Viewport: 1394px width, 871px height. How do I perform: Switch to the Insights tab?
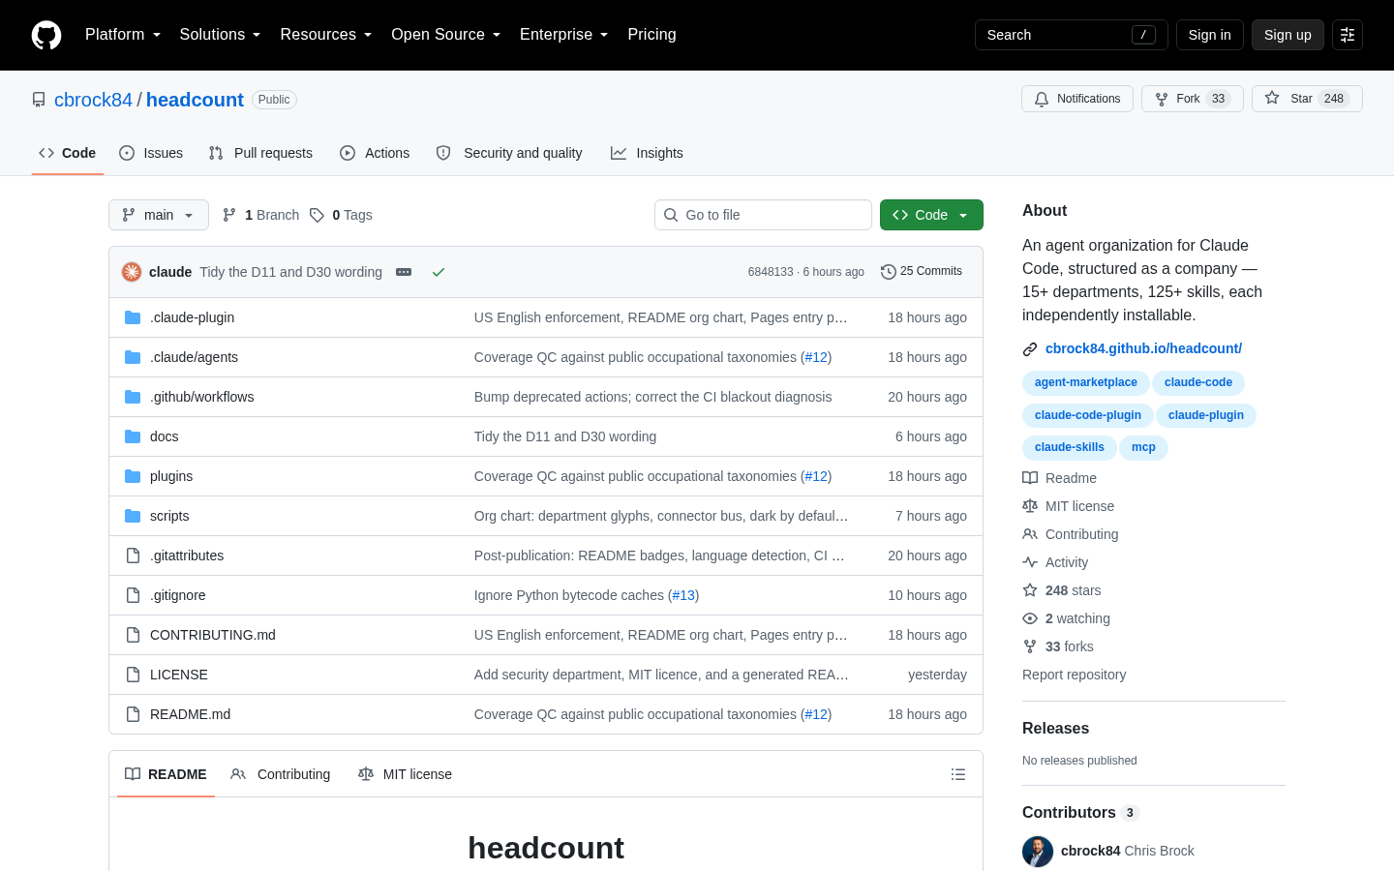click(x=647, y=153)
